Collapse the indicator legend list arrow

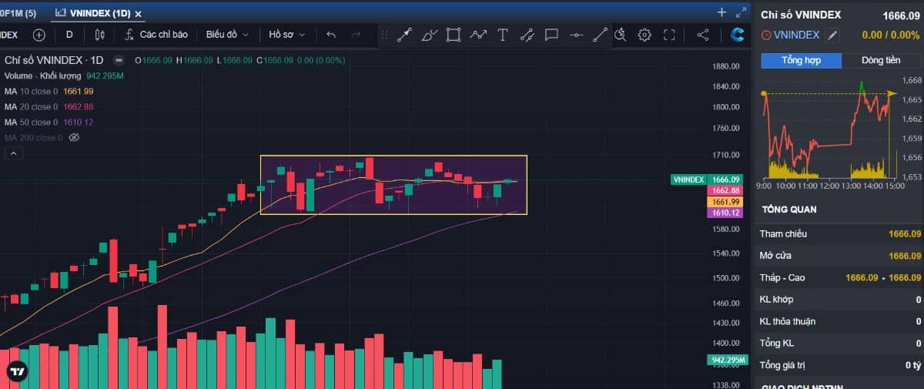click(14, 153)
